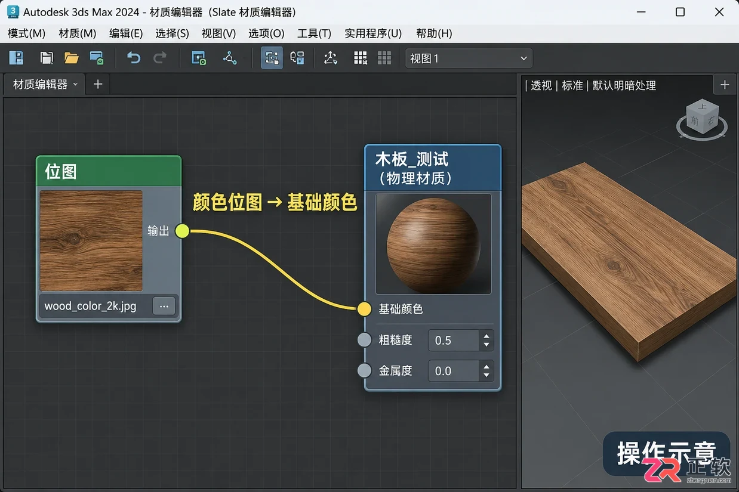Click the 标准 viewport label
Image resolution: width=739 pixels, height=492 pixels.
[x=572, y=85]
